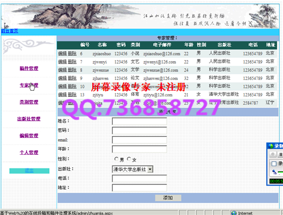Click the 地址 input field

click(139, 188)
